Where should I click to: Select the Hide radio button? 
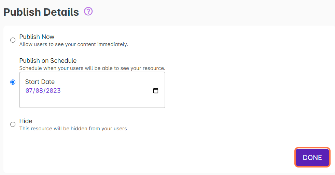(x=13, y=124)
